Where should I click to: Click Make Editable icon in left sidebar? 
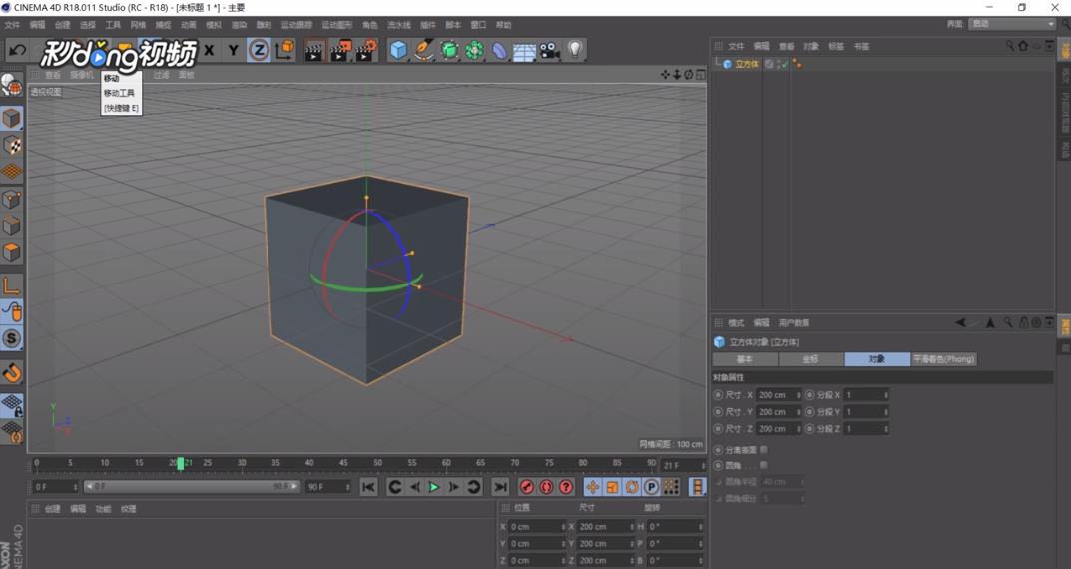(11, 86)
